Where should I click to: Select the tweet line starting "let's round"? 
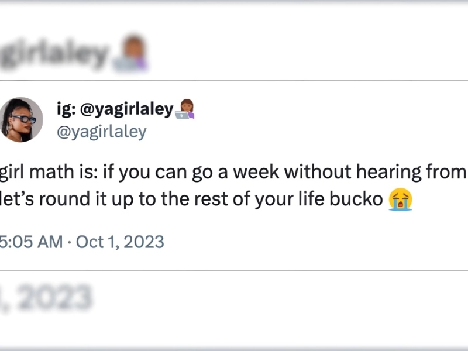(193, 199)
